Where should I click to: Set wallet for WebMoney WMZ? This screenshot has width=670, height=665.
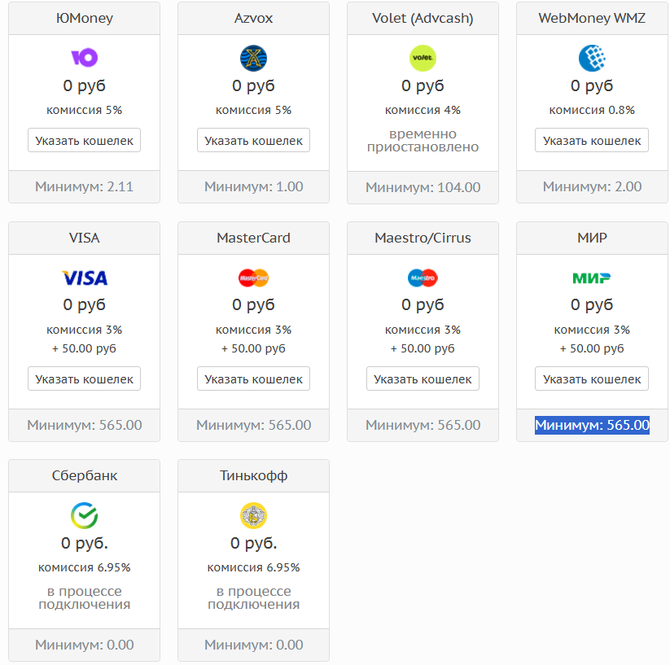pos(592,140)
